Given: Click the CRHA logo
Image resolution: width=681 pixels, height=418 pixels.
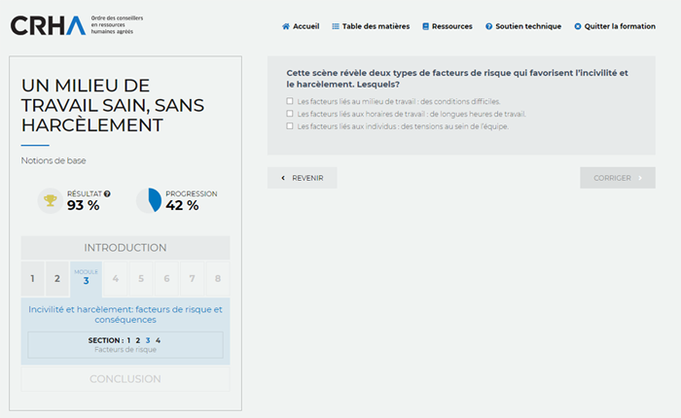Looking at the screenshot, I should coord(48,25).
